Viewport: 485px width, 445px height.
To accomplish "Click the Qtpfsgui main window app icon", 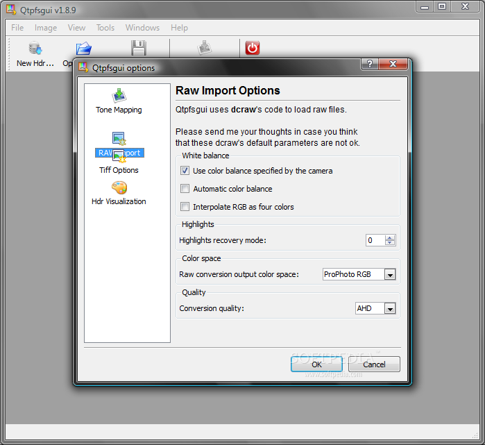I will point(11,10).
